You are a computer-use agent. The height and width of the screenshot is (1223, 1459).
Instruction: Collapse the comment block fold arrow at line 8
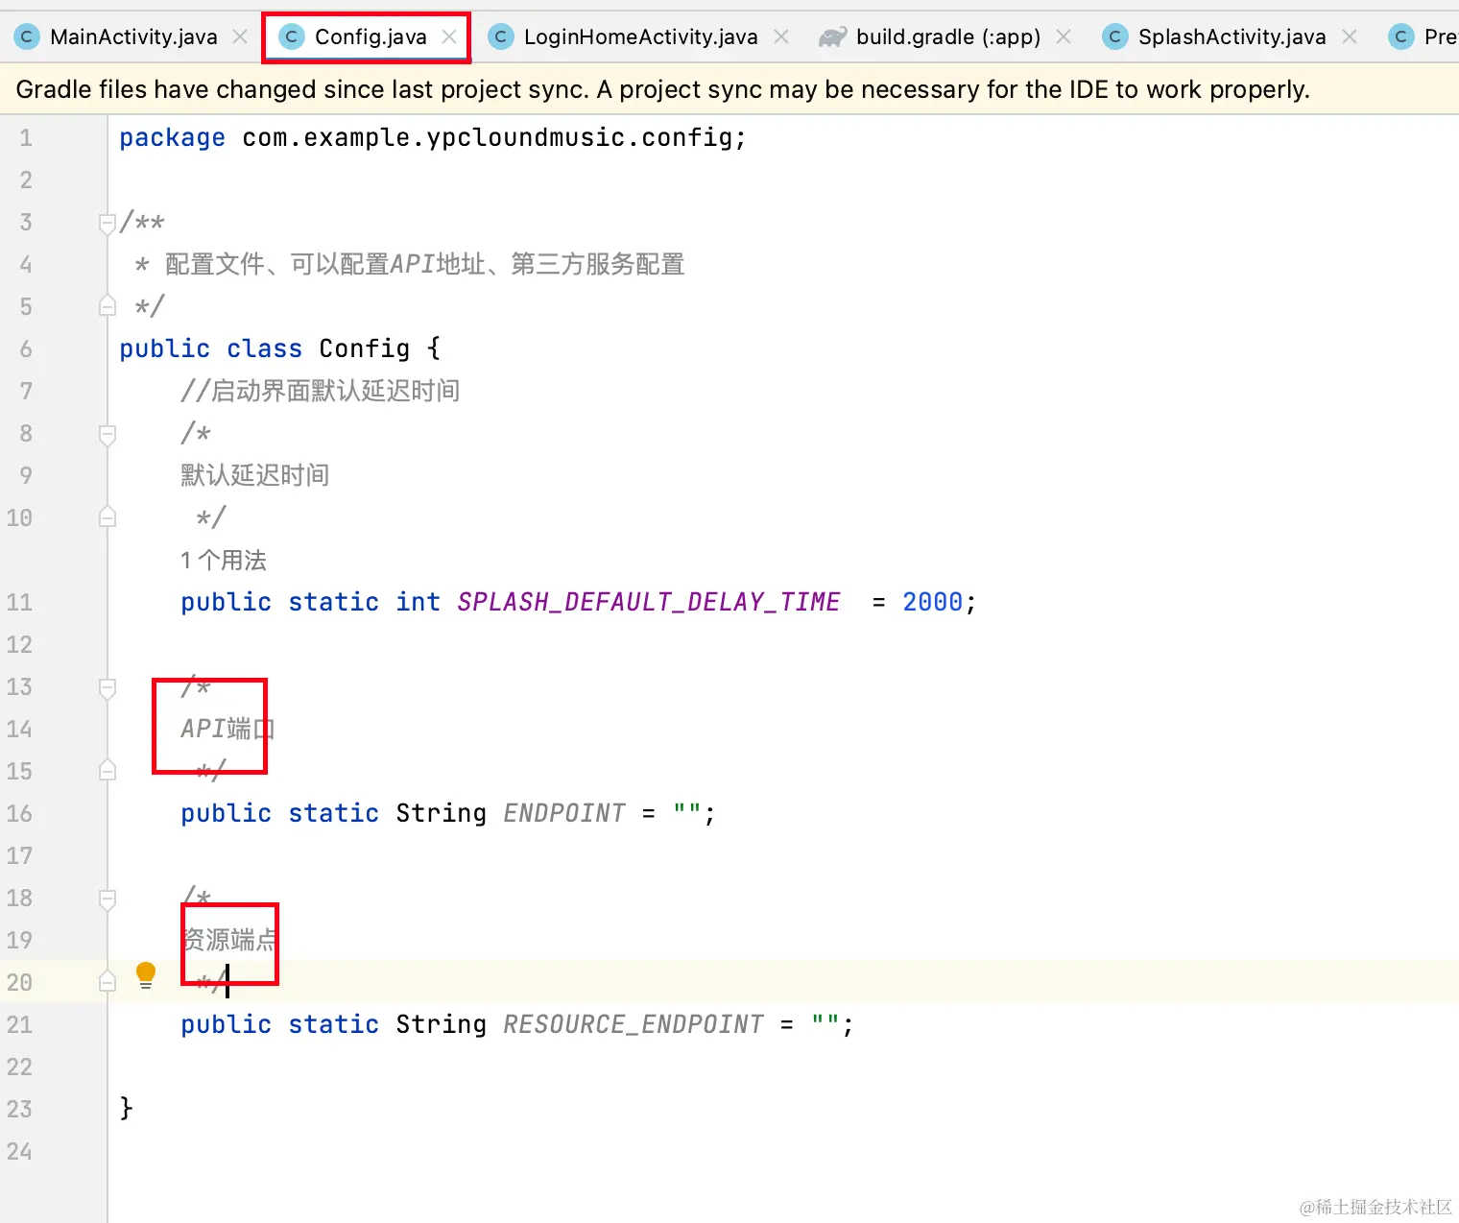(107, 434)
